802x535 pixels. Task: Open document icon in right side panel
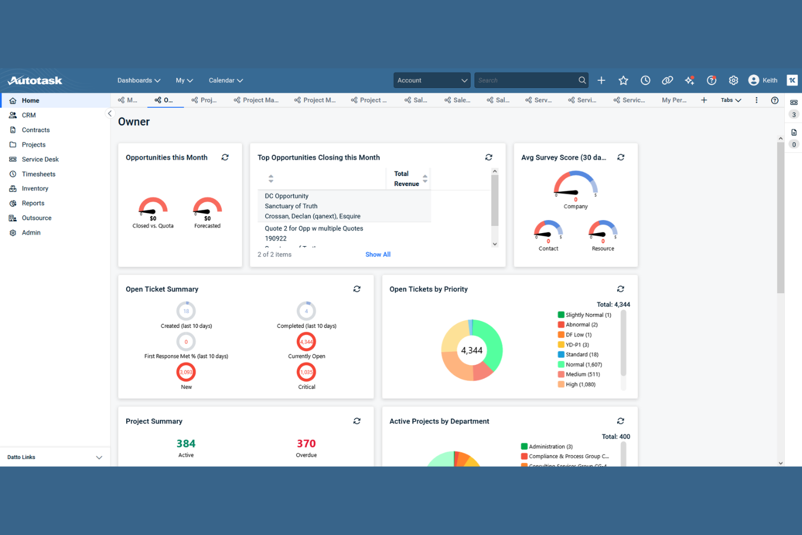(794, 132)
